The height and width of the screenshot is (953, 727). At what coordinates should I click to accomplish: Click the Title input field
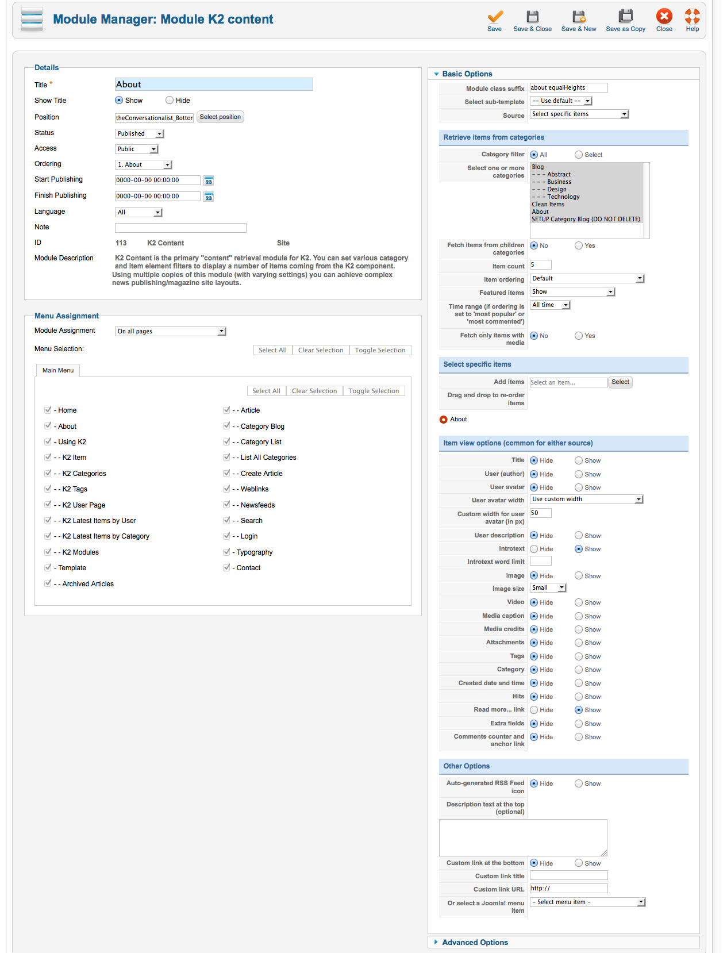coord(214,84)
